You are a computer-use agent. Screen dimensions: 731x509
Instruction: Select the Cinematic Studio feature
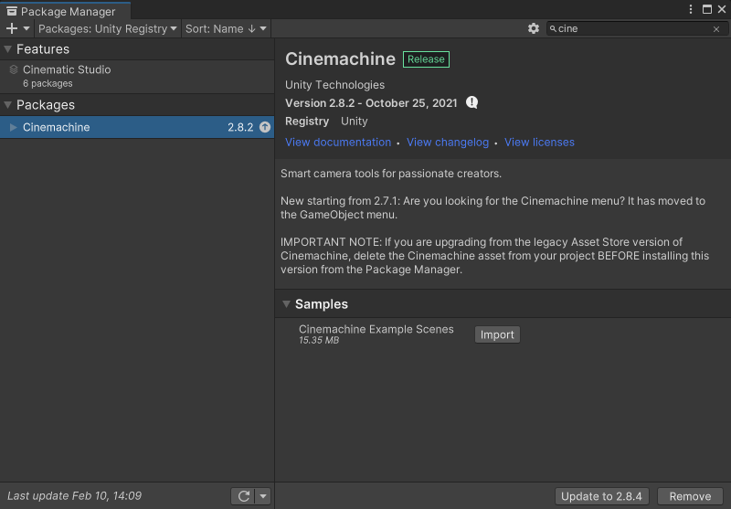(137, 76)
